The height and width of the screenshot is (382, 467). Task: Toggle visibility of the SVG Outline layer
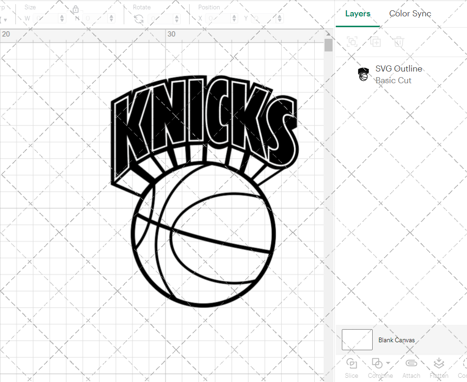coord(457,74)
